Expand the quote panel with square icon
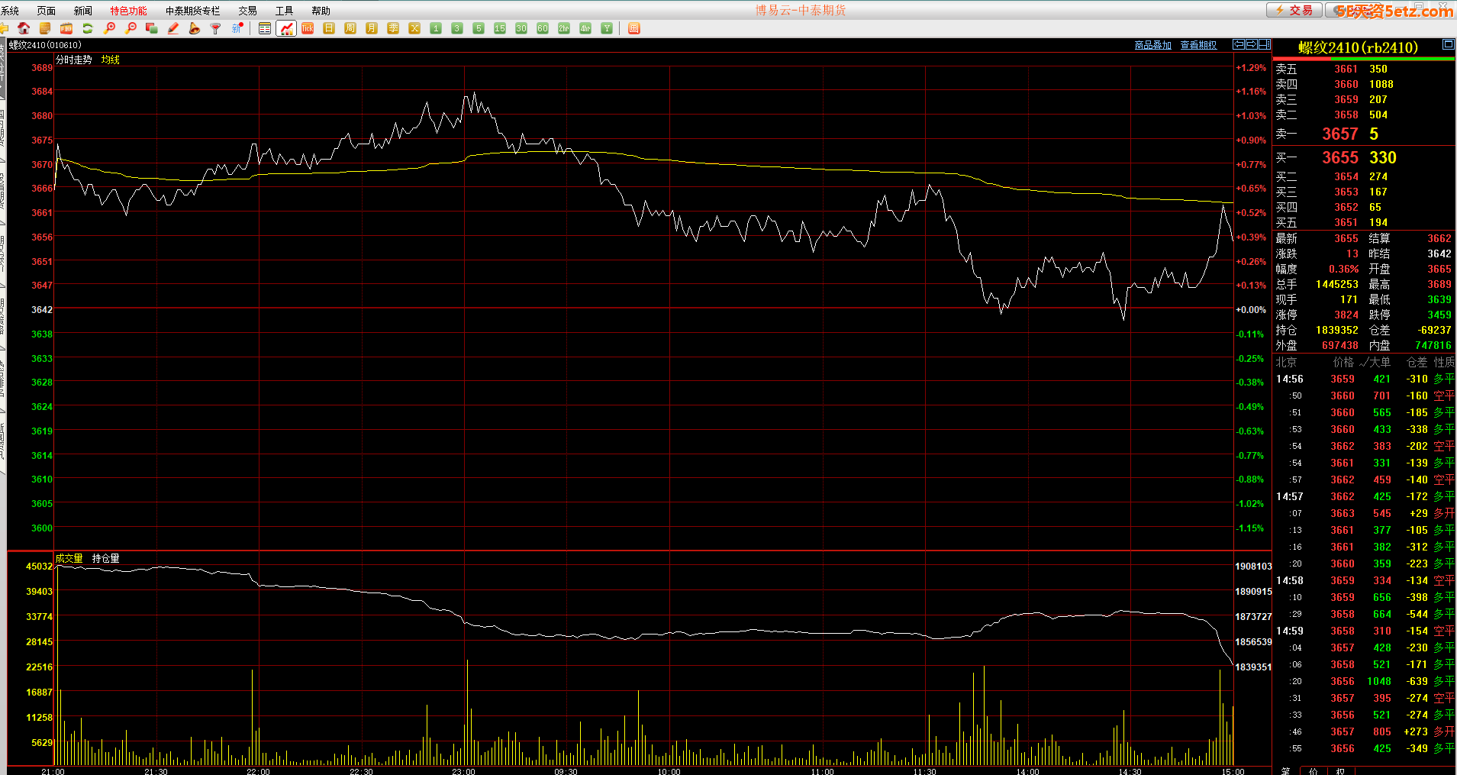 [x=1448, y=45]
